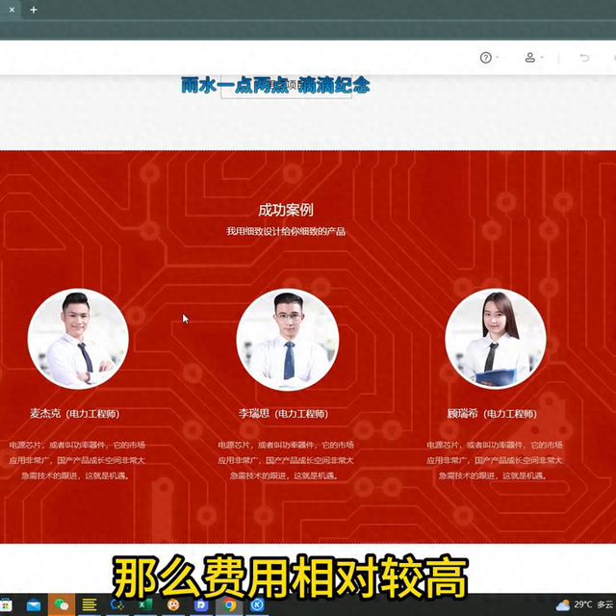Open monkey-face app on taskbar
Image resolution: width=616 pixels, height=616 pixels.
(173, 605)
